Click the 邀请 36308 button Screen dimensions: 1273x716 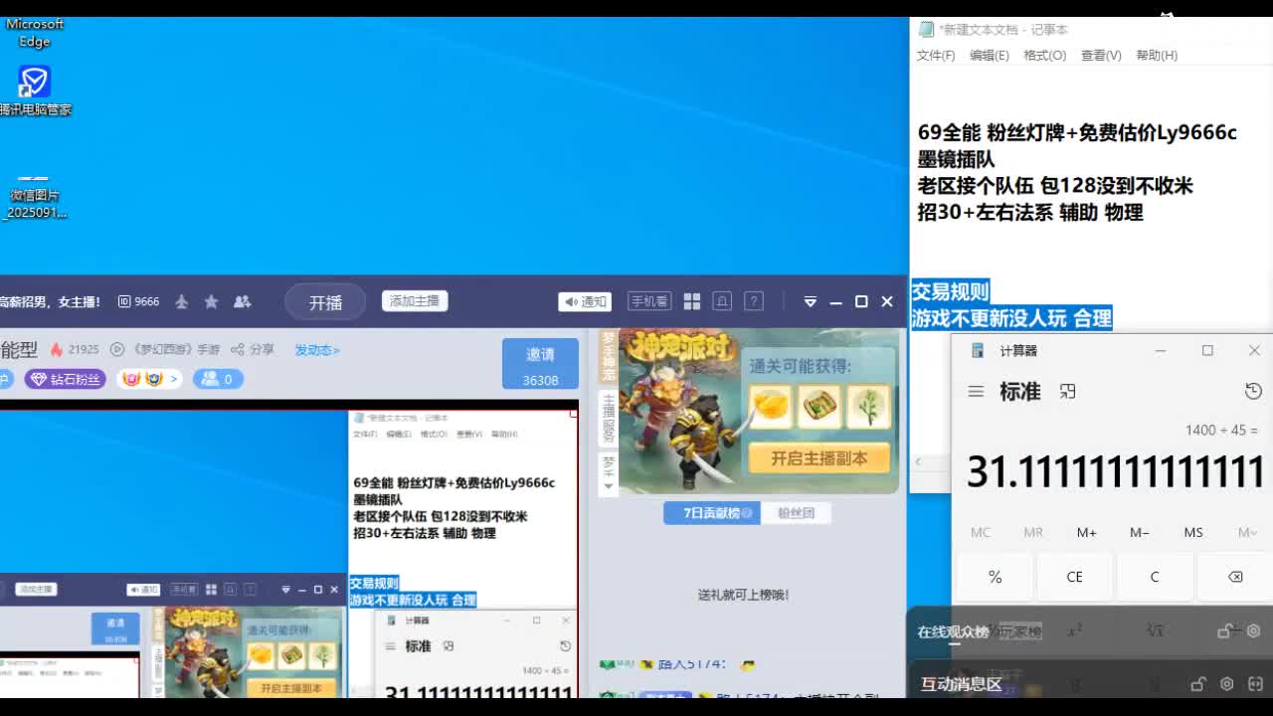click(x=540, y=364)
